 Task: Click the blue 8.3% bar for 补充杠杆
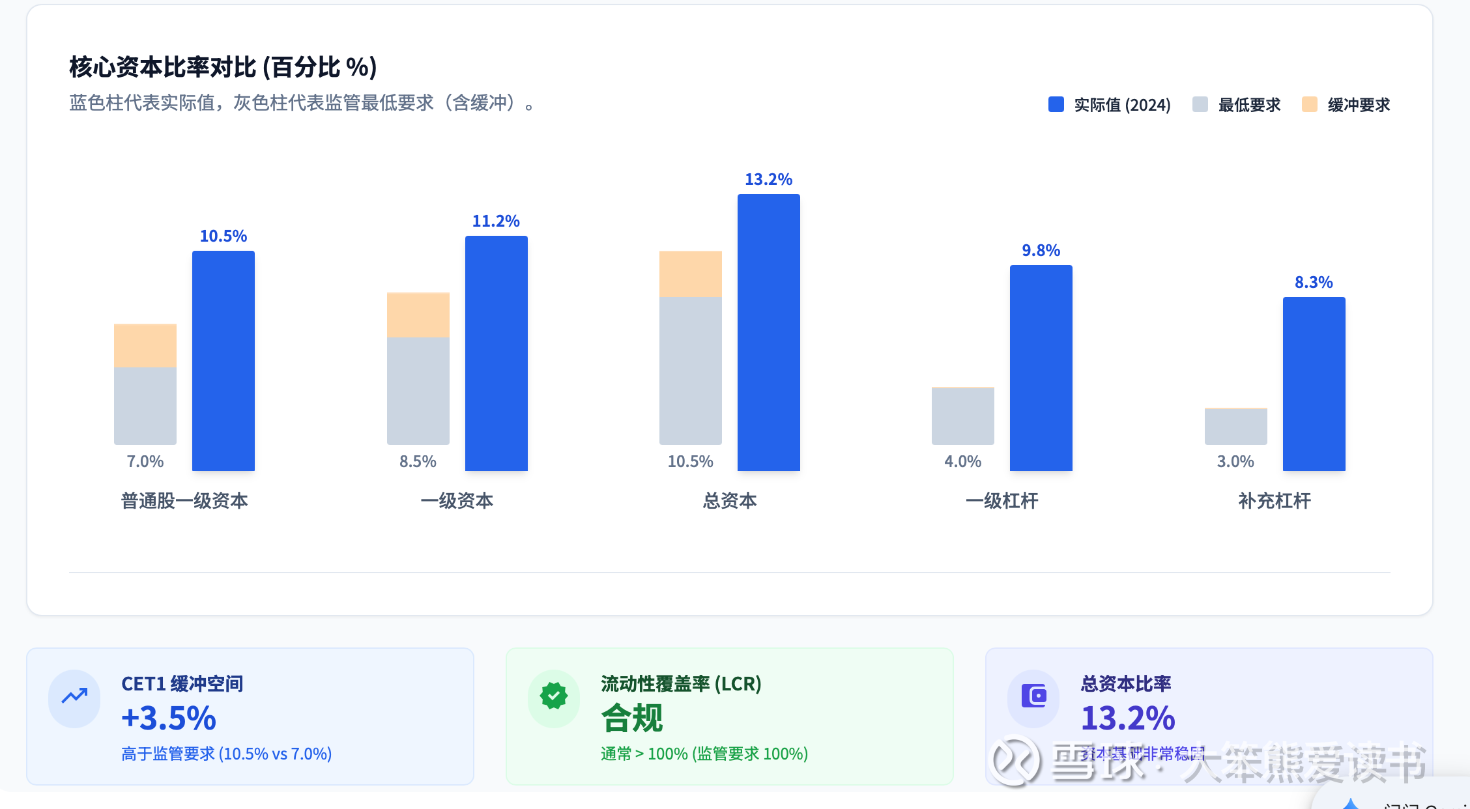coord(1314,384)
